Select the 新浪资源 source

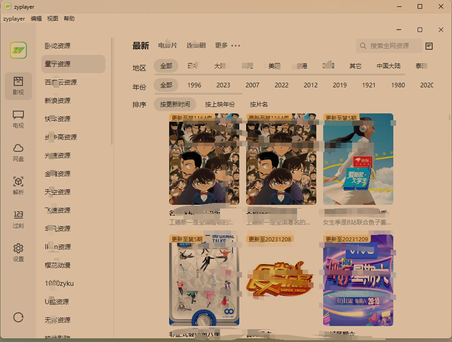[x=73, y=101]
